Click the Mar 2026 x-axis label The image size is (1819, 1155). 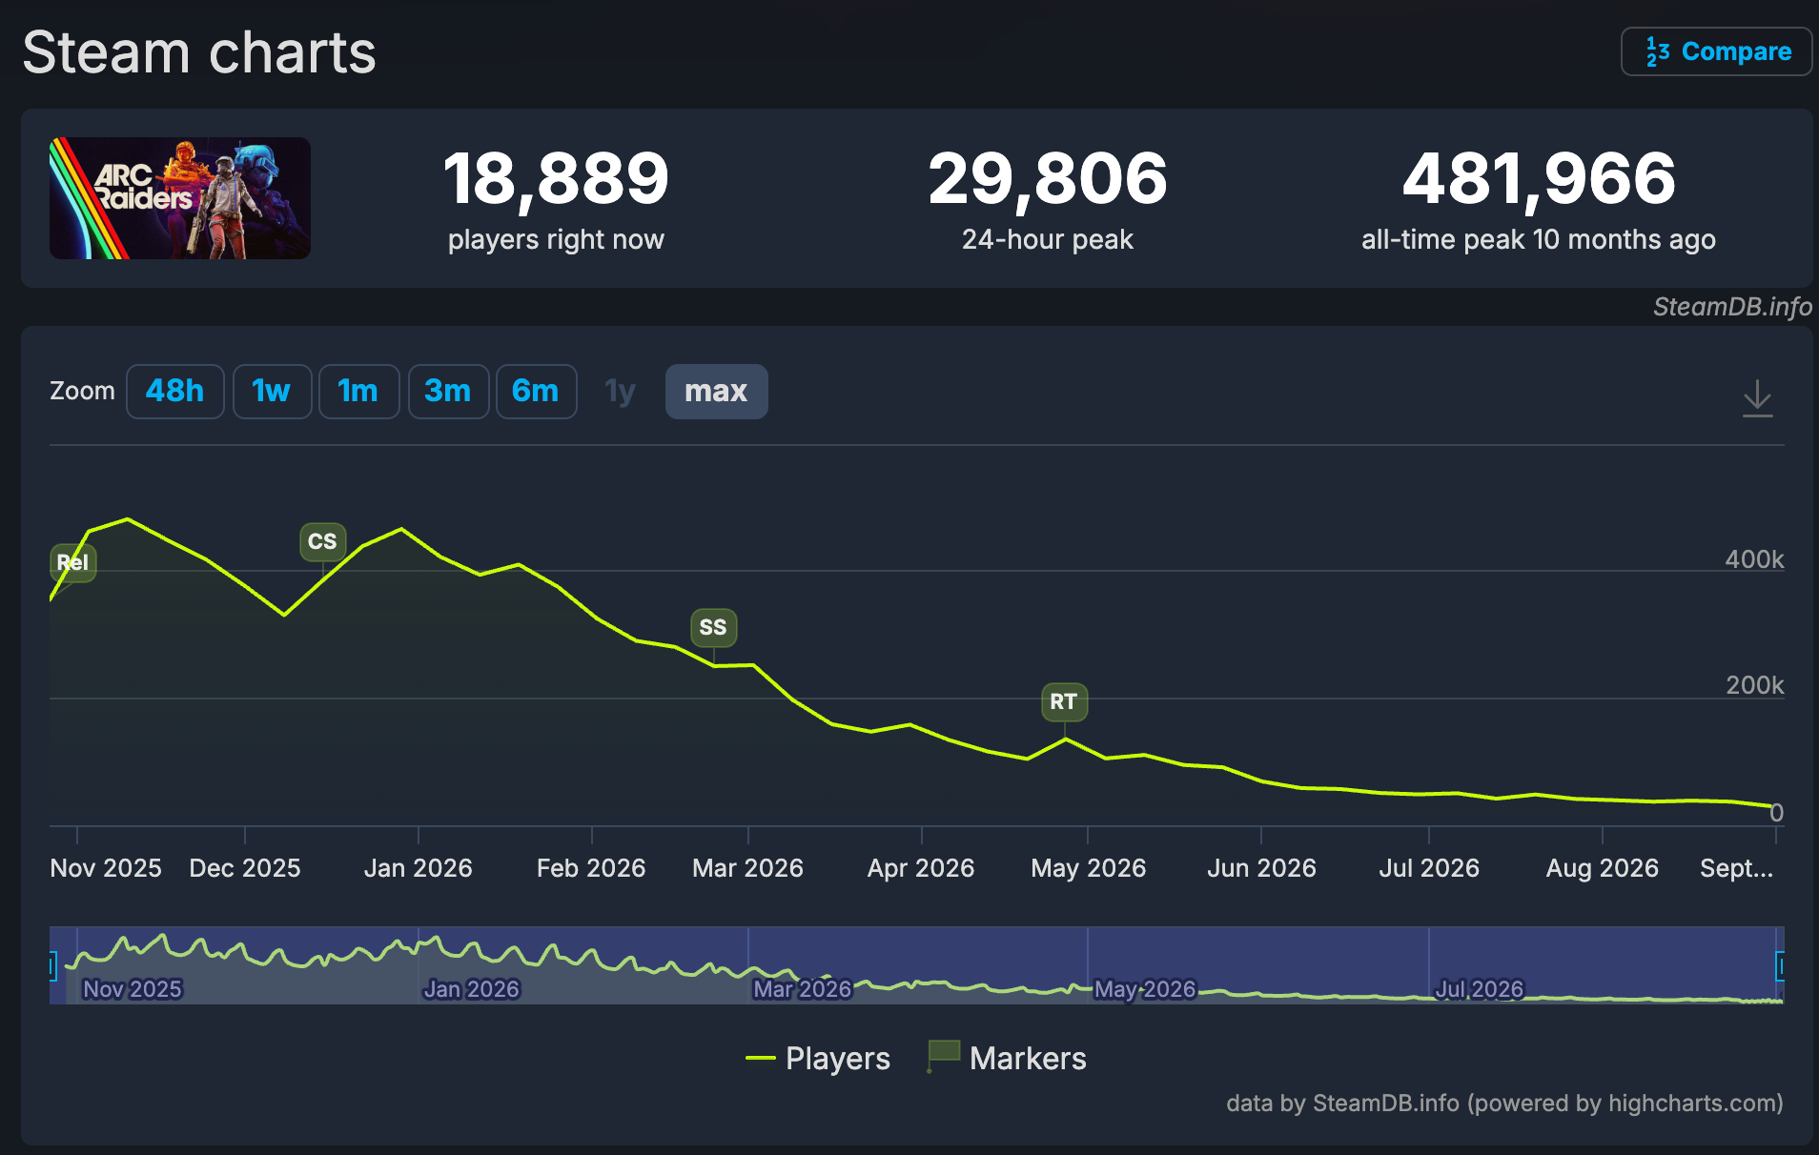[748, 868]
